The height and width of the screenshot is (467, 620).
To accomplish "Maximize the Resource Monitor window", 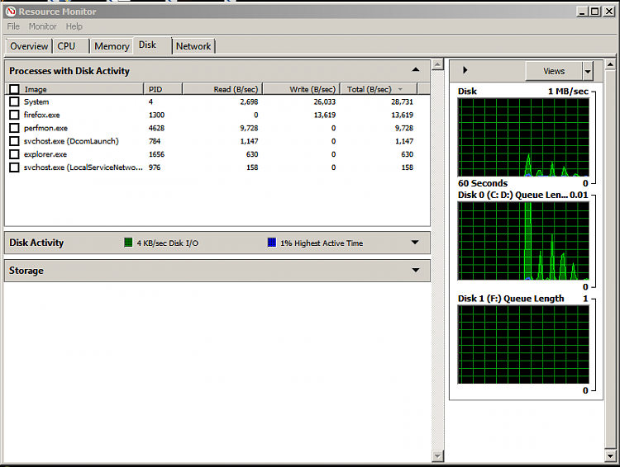I will [594, 12].
